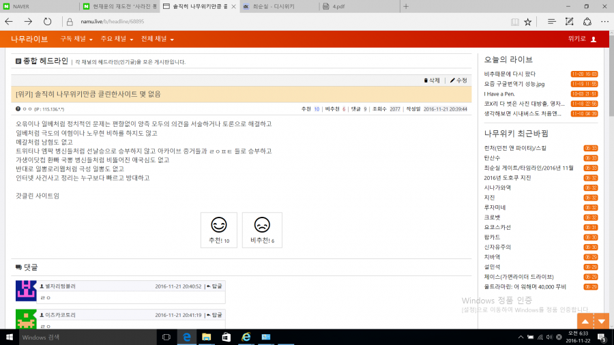614x345 pixels.
Task: Expand the 주요 채널 dropdown
Action: 117,39
